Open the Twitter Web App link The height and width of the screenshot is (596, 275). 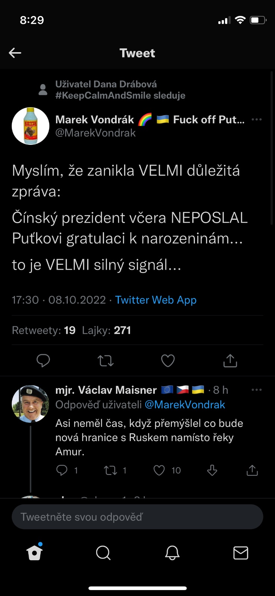coord(156,300)
